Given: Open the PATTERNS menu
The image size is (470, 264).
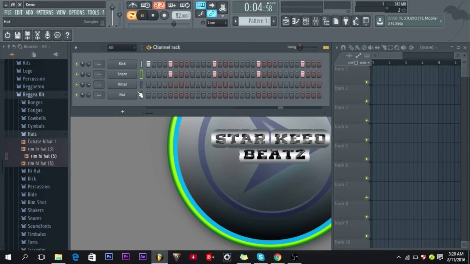Looking at the screenshot, I should pyautogui.click(x=45, y=12).
